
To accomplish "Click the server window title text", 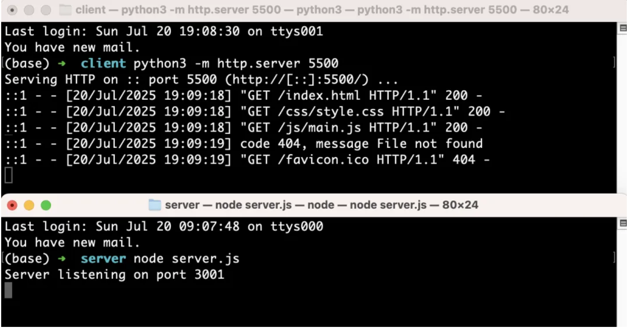I will point(321,205).
